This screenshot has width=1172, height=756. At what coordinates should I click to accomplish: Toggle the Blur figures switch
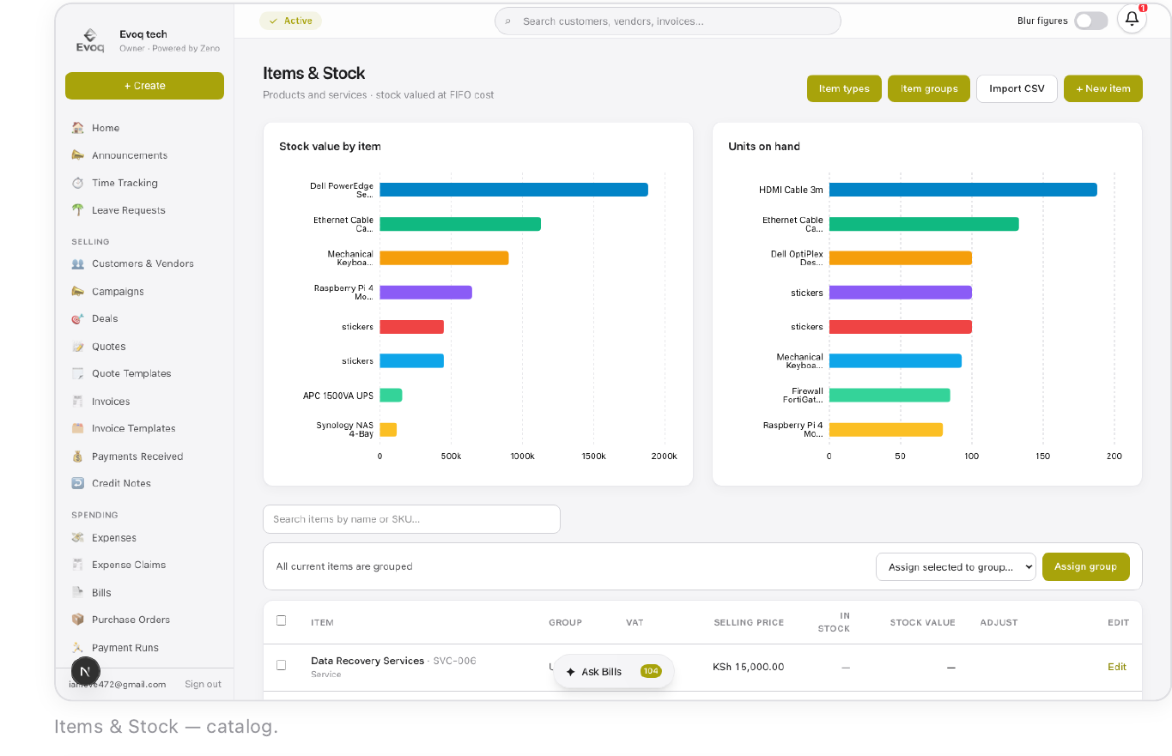click(x=1090, y=21)
